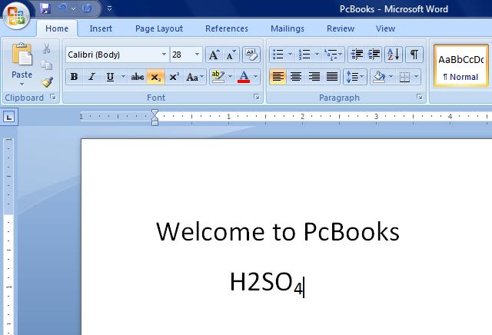
Task: Switch to the View tab
Action: click(385, 28)
